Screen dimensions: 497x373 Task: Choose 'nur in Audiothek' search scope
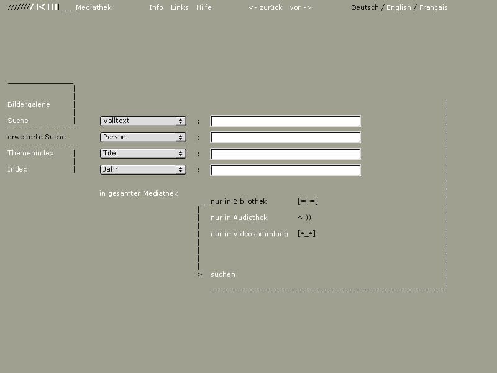(239, 218)
